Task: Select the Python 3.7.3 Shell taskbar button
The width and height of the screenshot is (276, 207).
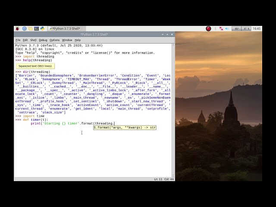Action: (x=66, y=28)
